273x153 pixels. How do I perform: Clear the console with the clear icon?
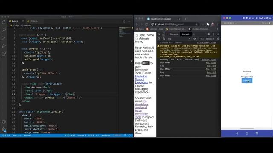click(x=164, y=39)
